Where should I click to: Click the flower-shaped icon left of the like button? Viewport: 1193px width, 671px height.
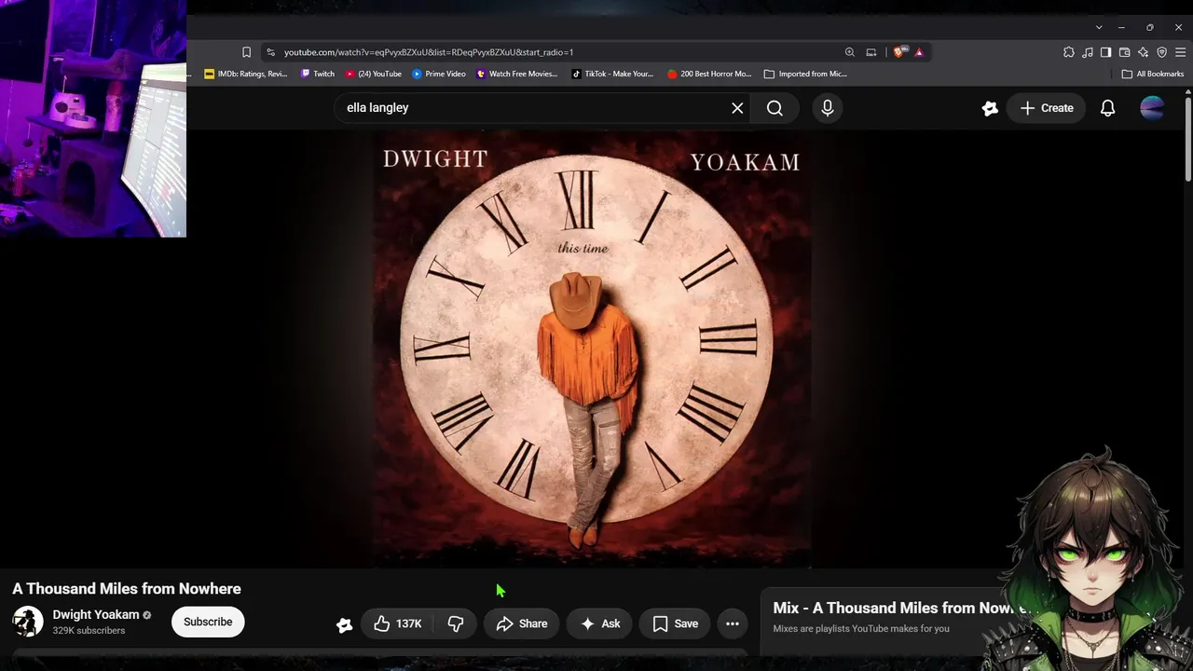tap(345, 624)
